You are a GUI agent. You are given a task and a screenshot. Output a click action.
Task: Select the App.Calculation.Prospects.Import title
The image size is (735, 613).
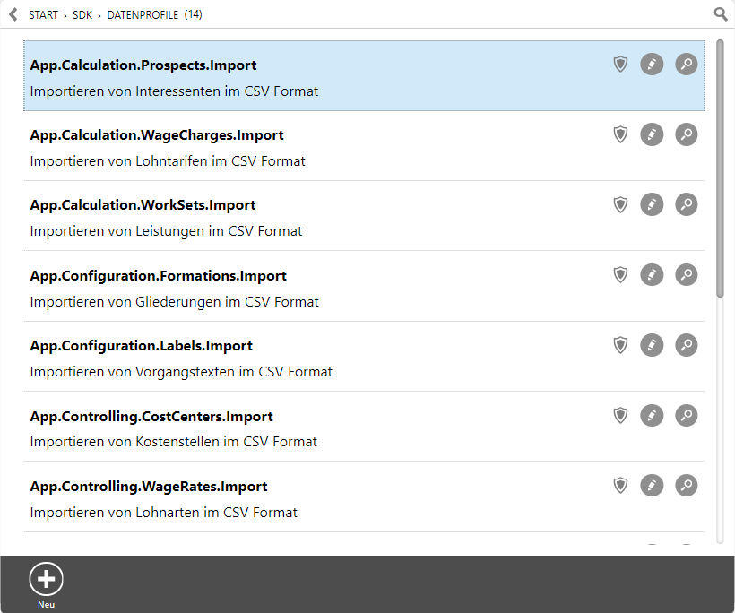pos(143,65)
